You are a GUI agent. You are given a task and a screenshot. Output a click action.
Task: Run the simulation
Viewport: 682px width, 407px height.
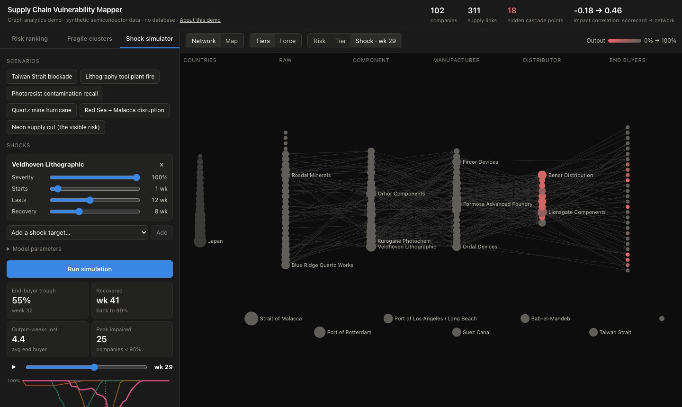coord(90,269)
